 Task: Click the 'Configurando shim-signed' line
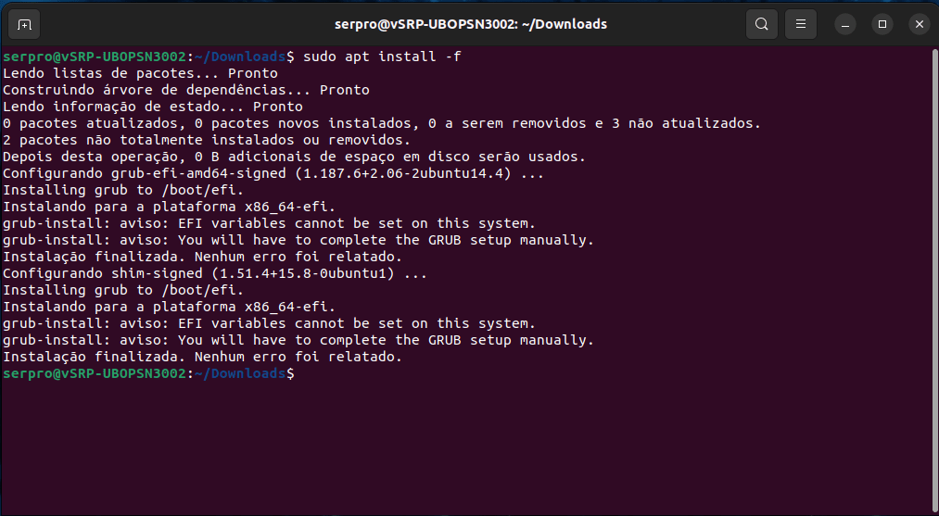(x=214, y=273)
